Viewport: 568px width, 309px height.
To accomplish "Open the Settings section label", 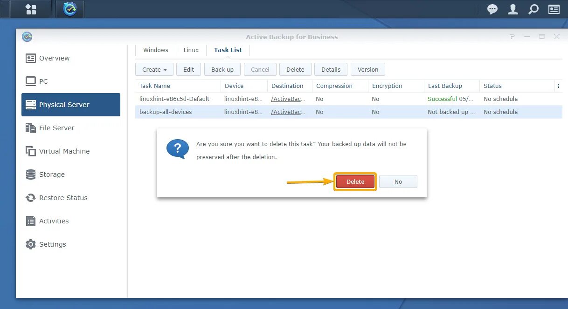I will pyautogui.click(x=53, y=244).
